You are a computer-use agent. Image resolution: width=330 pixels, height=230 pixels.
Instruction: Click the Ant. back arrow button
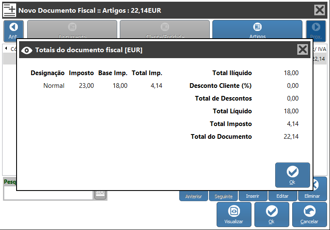[x=13, y=30]
